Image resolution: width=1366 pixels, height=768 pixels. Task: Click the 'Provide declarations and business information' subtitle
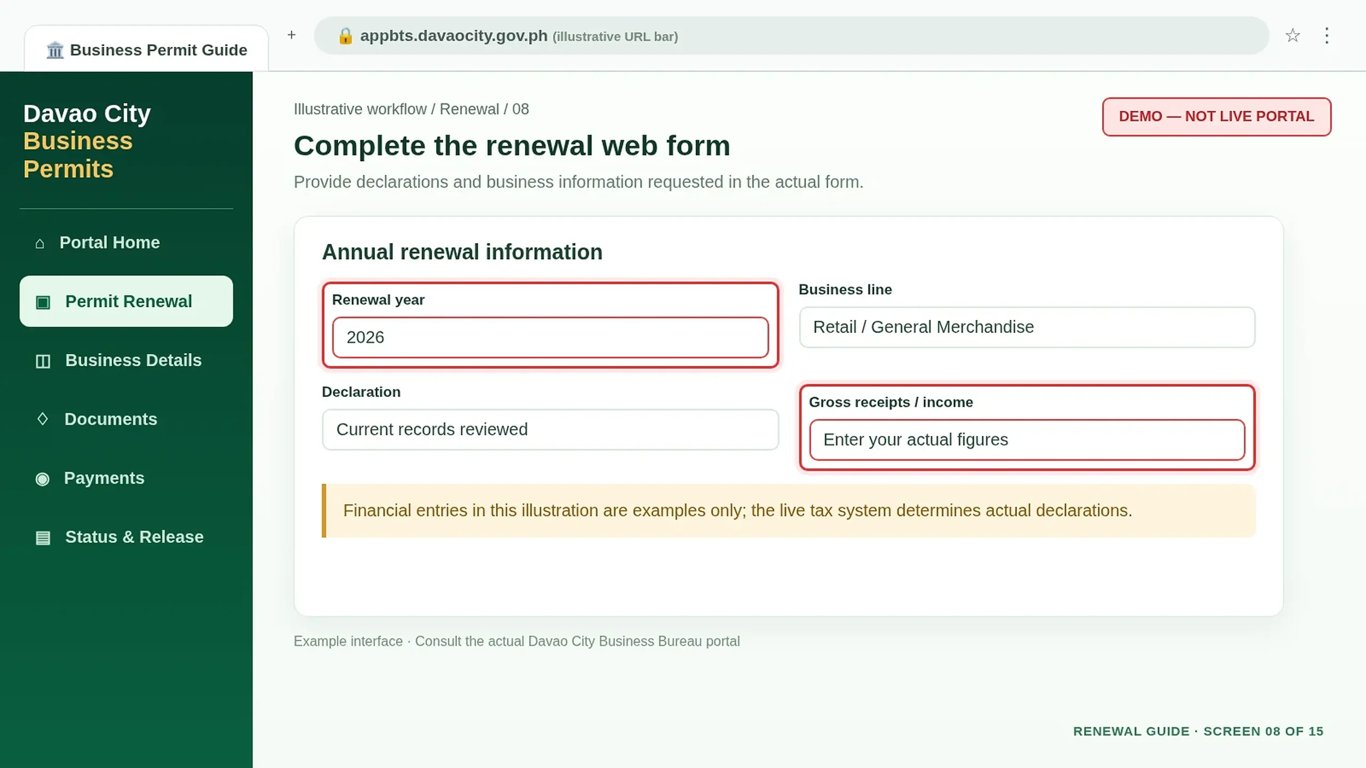578,182
